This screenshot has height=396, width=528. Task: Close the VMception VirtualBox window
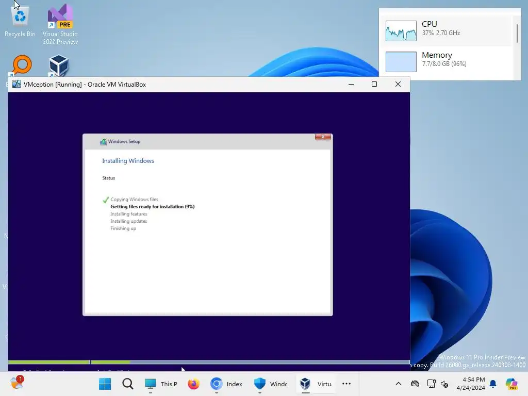tap(398, 84)
